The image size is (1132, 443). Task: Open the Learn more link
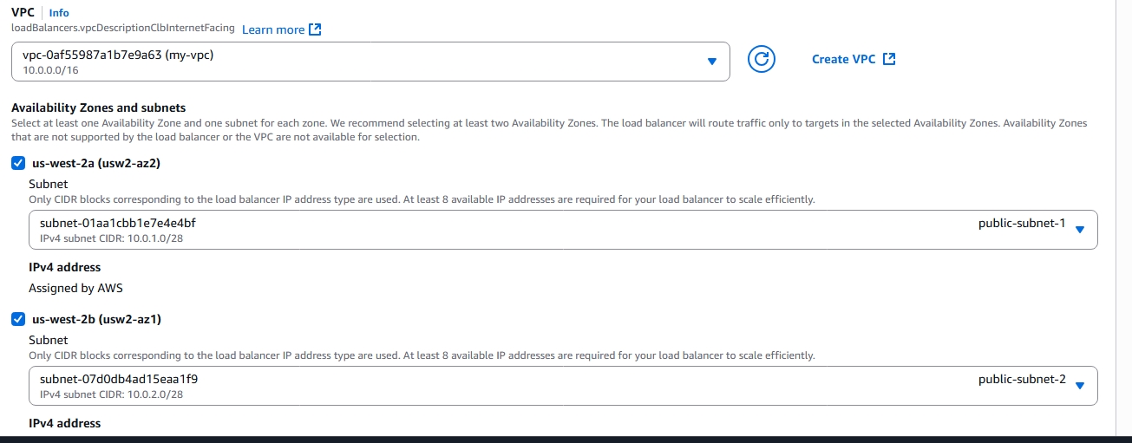pos(273,29)
